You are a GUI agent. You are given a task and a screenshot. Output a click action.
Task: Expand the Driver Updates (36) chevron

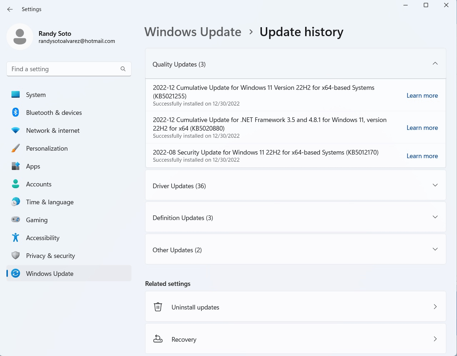coord(435,185)
